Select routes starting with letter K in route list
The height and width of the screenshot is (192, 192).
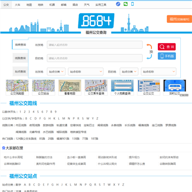54,118
